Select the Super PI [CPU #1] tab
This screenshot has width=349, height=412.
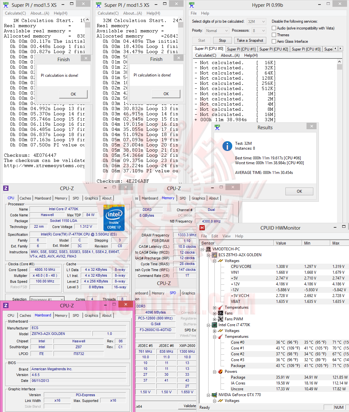tap(241, 49)
